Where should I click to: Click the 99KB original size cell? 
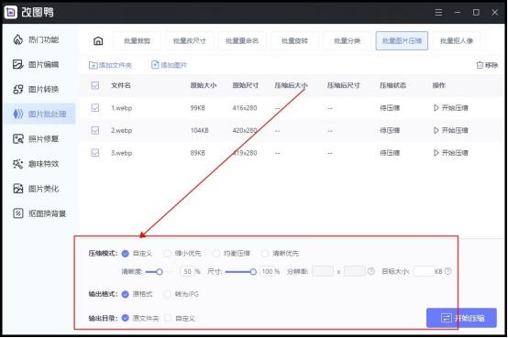coord(198,108)
